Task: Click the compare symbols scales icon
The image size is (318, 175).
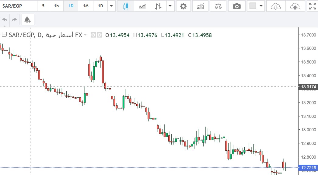Action: click(x=218, y=6)
